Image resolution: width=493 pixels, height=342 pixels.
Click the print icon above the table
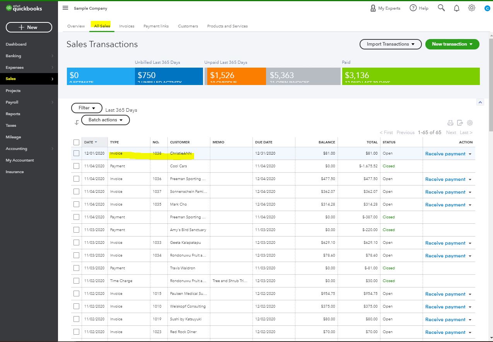(450, 123)
